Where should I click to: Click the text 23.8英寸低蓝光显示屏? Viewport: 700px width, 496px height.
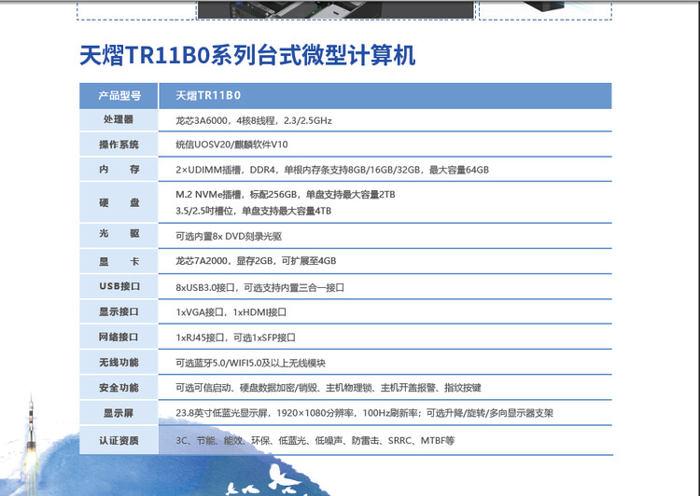(222, 413)
